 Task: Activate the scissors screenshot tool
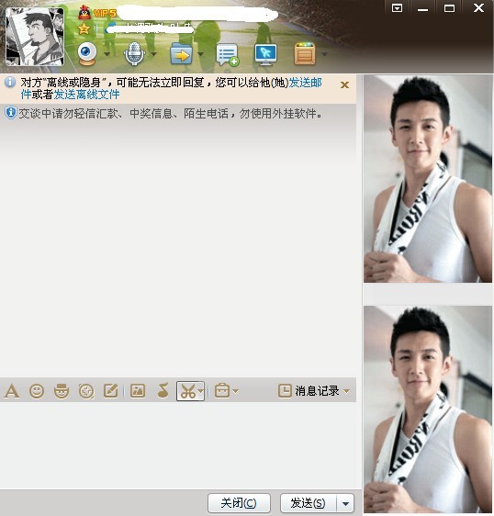187,391
